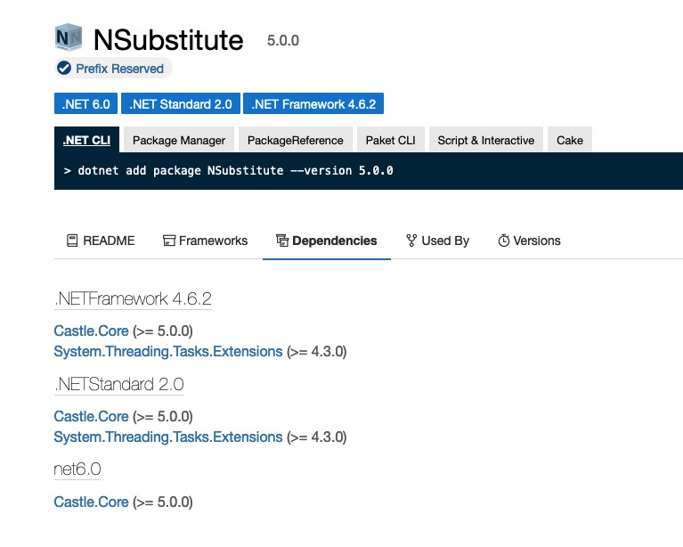View the Versions section tab
683x547 pixels.
(x=529, y=241)
